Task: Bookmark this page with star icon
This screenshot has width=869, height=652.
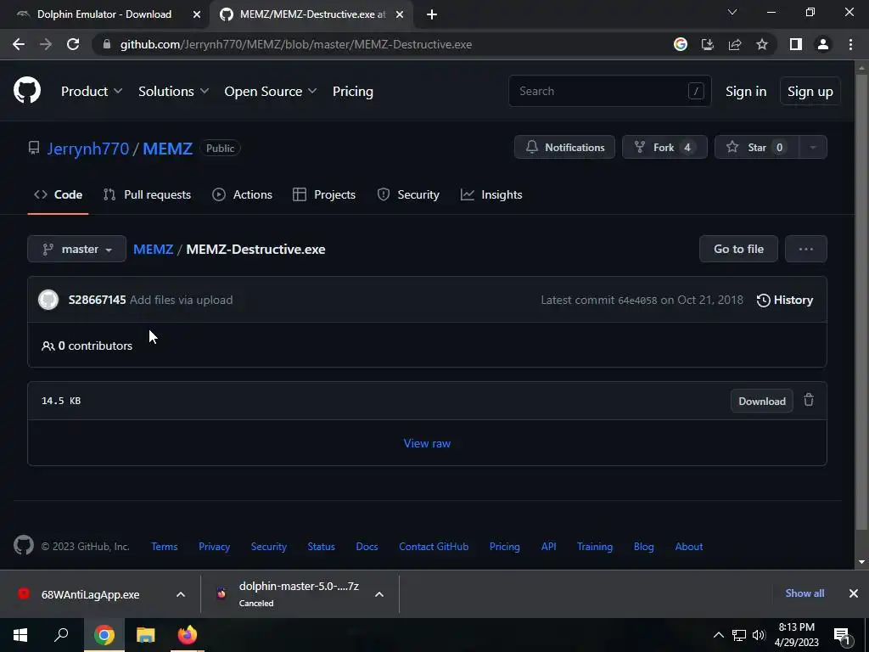Action: (x=762, y=44)
